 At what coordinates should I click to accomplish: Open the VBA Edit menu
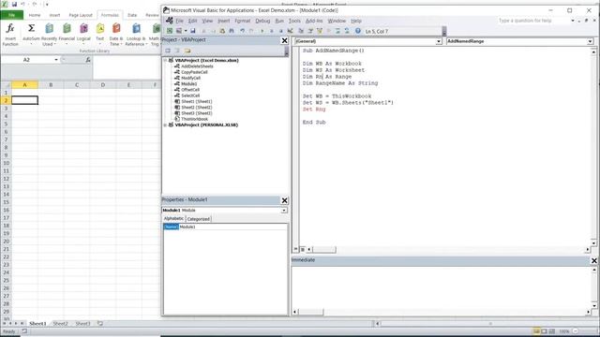point(192,21)
